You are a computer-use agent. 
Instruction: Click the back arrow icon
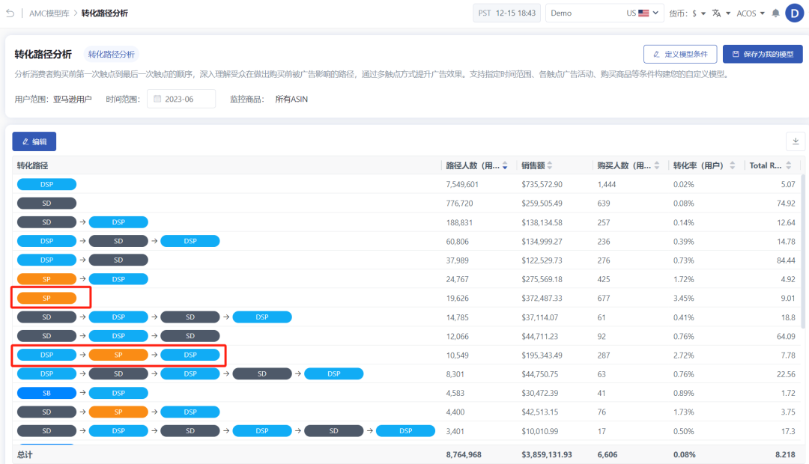tap(10, 13)
